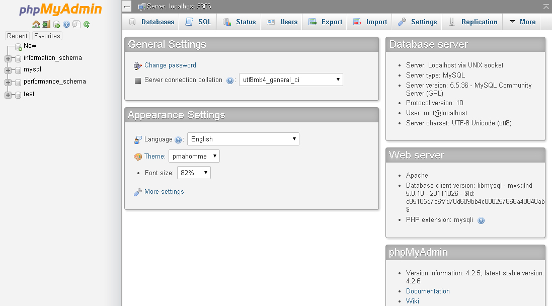Select New in the database tree
The image size is (552, 306).
30,45
